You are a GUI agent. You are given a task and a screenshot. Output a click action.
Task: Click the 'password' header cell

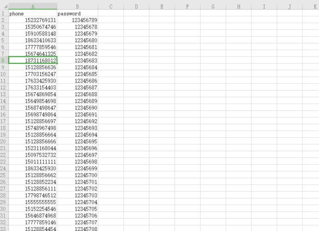point(78,13)
